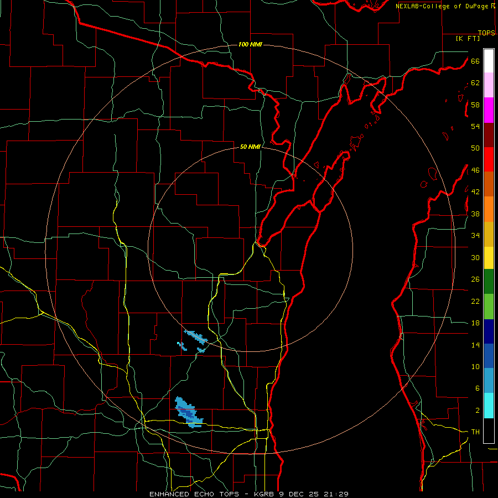
Task: Click the white swatch in the tops legend
Action: coord(489,61)
